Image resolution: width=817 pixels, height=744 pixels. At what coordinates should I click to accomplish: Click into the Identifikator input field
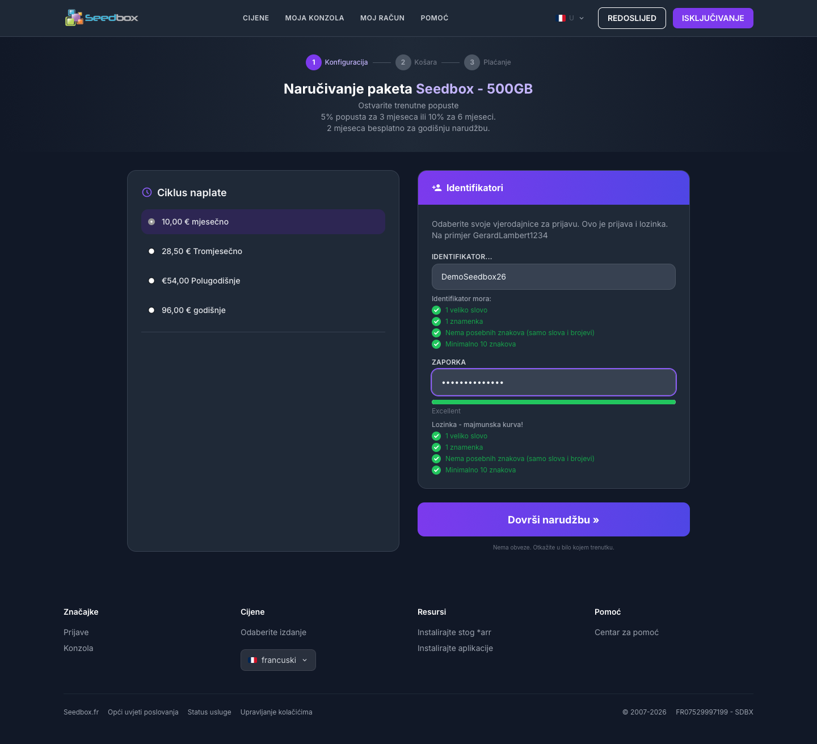(x=554, y=277)
